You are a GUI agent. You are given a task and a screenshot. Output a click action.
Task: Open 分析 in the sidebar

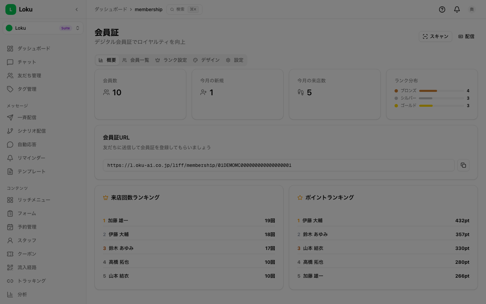(x=43, y=295)
